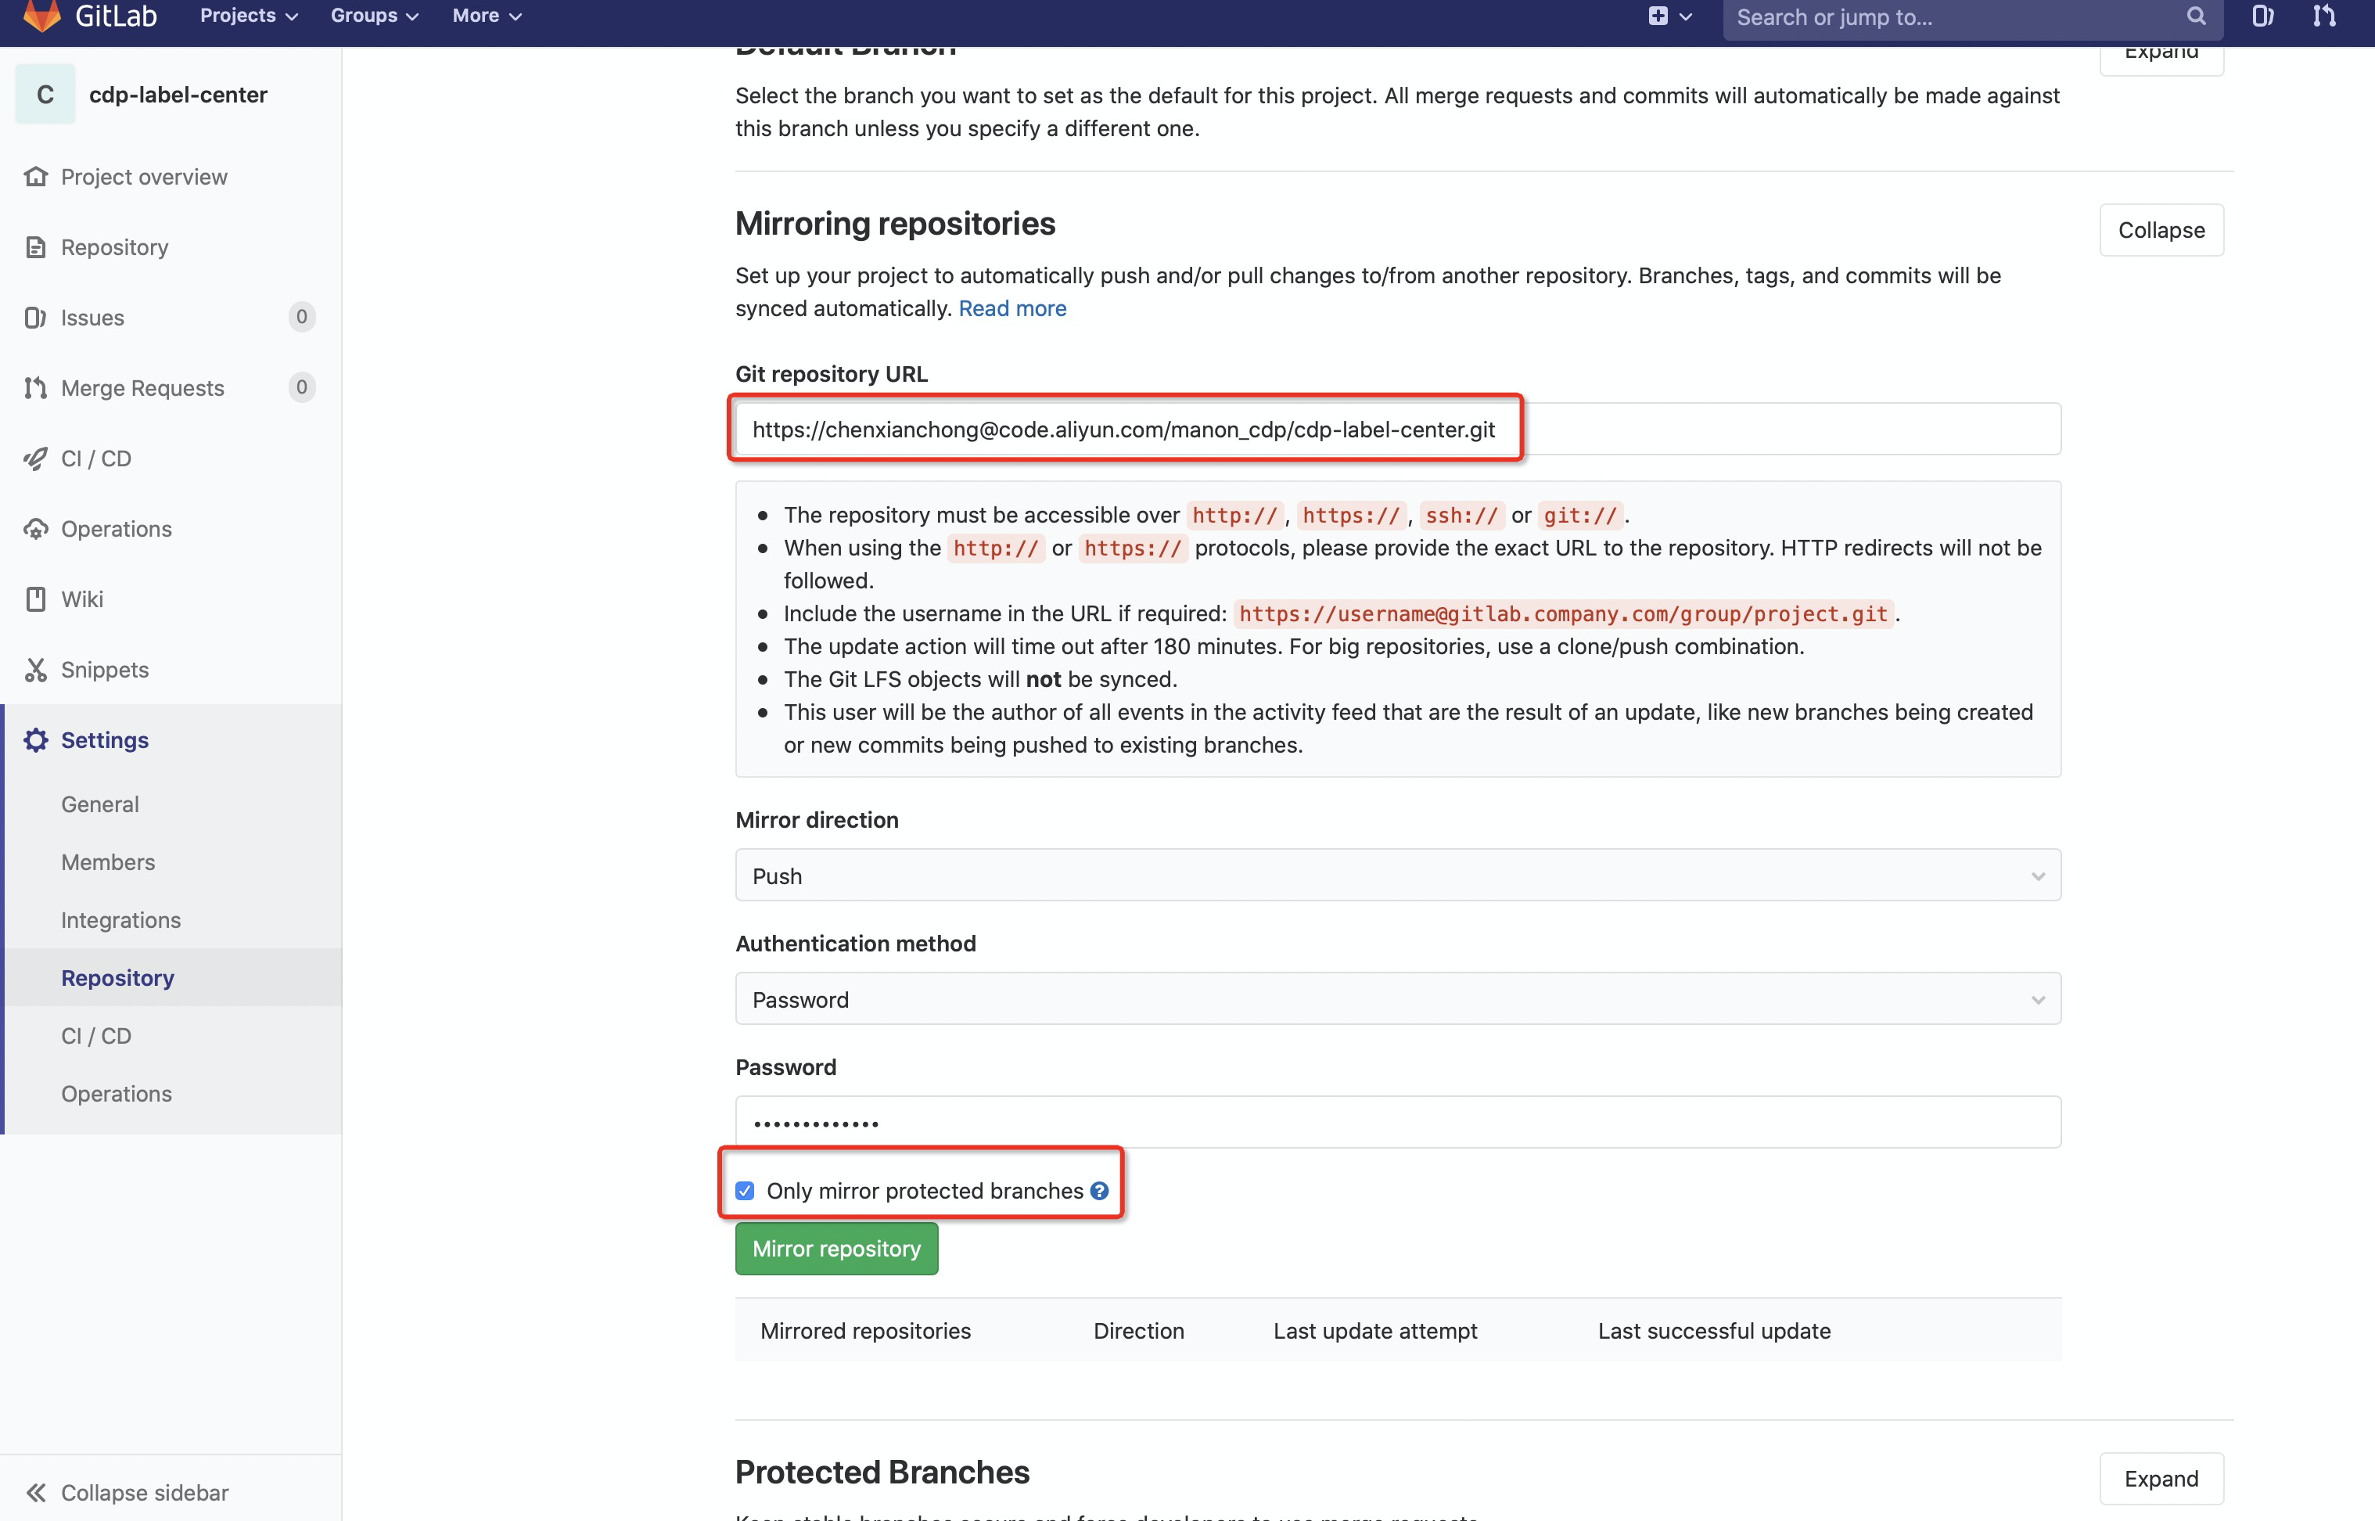Click the help question mark icon beside protected branches
This screenshot has height=1521, width=2375.
pos(1099,1191)
